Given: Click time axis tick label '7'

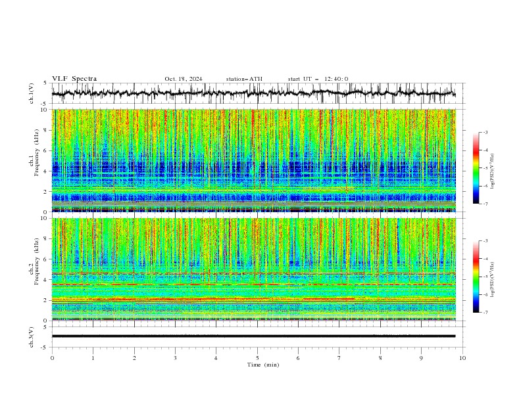Looking at the screenshot, I should (339, 358).
